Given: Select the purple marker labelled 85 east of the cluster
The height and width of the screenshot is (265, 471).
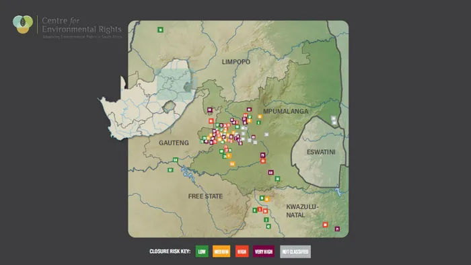Looking at the screenshot, I should point(254,137).
